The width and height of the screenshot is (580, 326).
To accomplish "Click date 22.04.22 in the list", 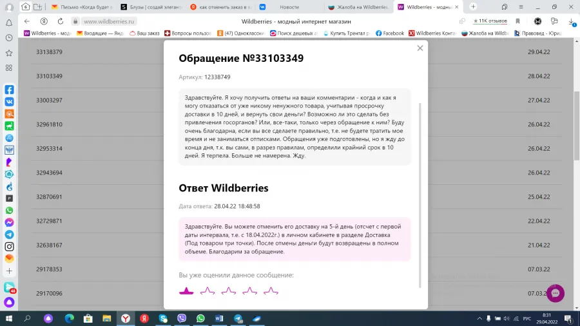I will coord(539,221).
